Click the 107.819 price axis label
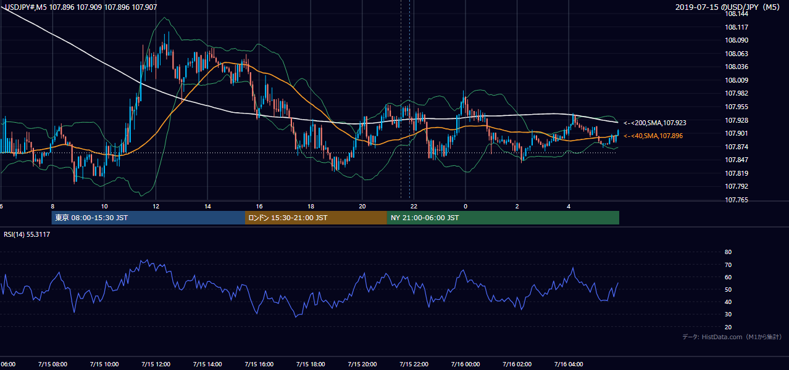Viewport: 789px width, 370px height. tap(737, 173)
